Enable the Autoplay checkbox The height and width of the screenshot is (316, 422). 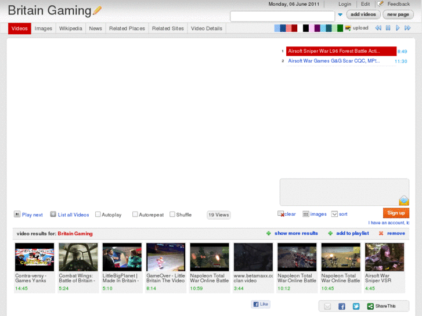[98, 215]
